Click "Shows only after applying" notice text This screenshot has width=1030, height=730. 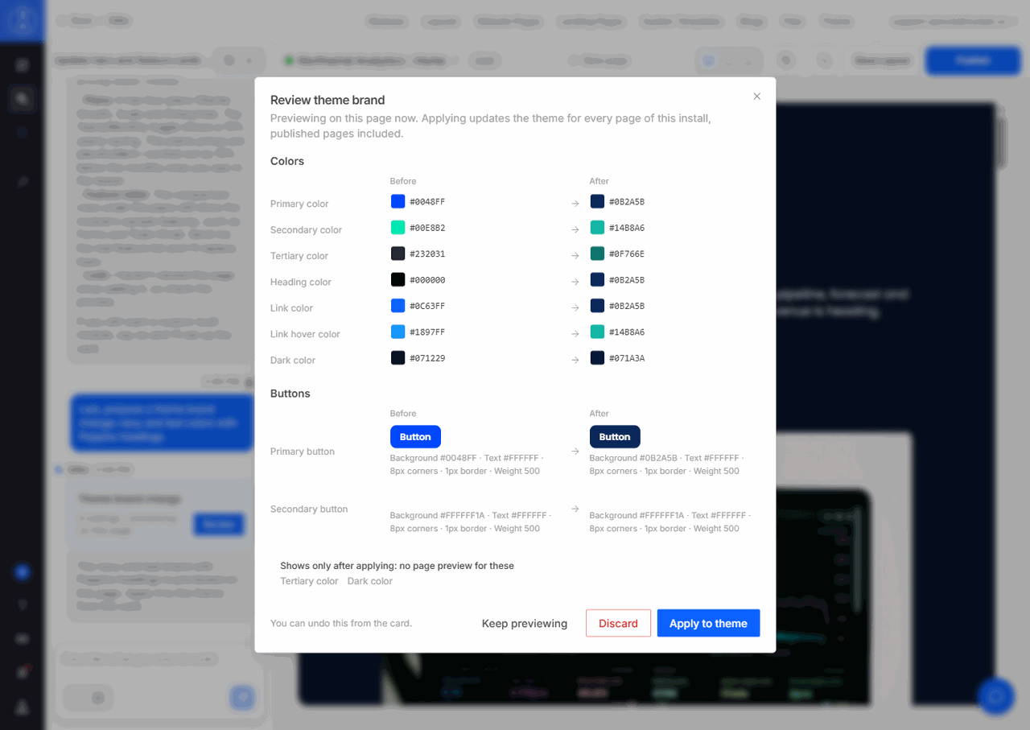[x=397, y=566]
